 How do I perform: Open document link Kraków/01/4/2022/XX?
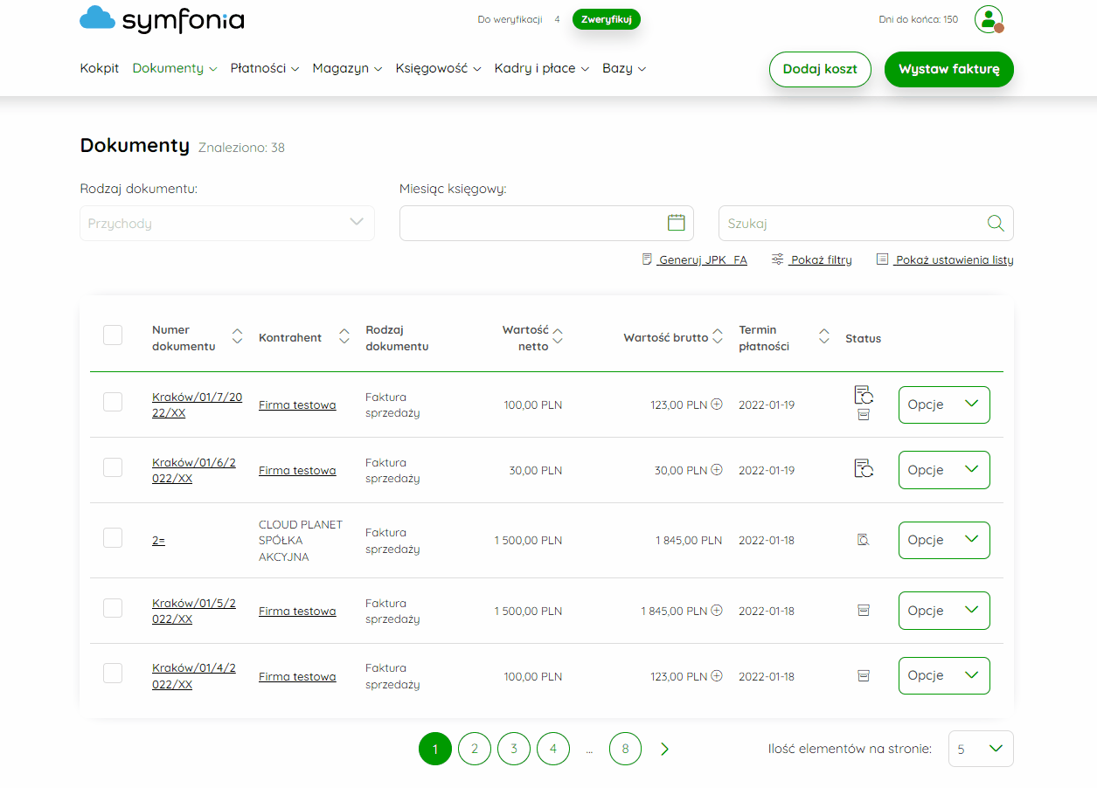(194, 675)
